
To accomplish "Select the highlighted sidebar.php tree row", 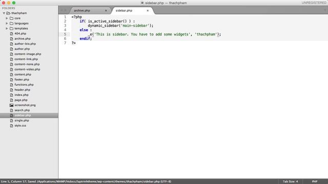I will click(x=29, y=116).
